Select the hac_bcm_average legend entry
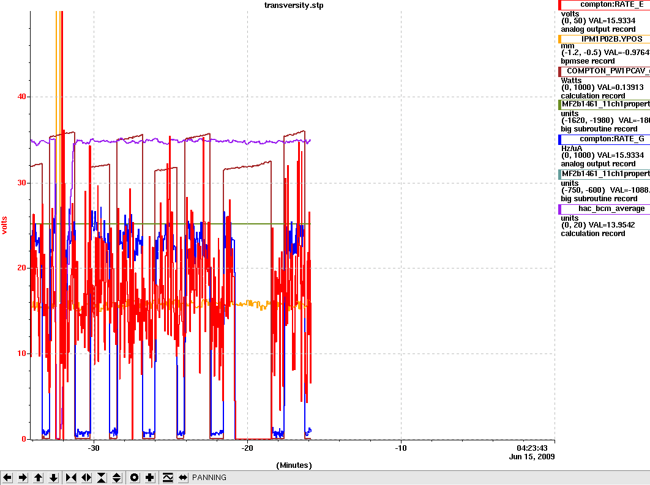Screen dimensions: 650x485 [x=605, y=209]
